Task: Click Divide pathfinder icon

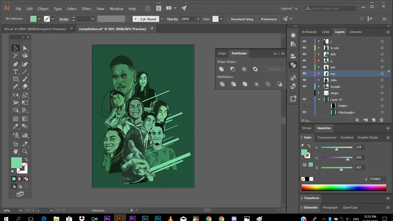Action: point(222,84)
